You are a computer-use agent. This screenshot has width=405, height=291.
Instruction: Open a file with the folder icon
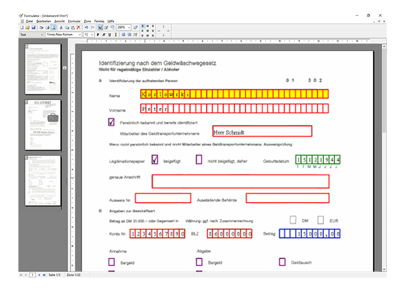[x=28, y=28]
